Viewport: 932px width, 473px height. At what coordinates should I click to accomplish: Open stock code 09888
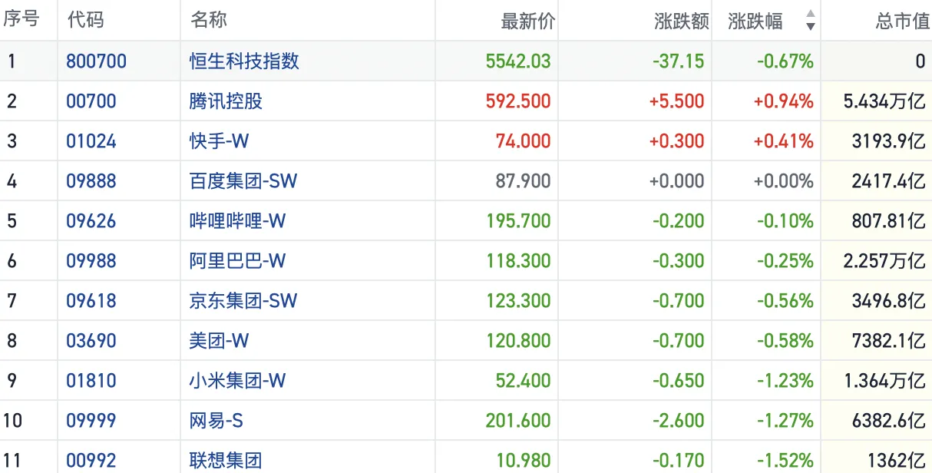(x=91, y=181)
